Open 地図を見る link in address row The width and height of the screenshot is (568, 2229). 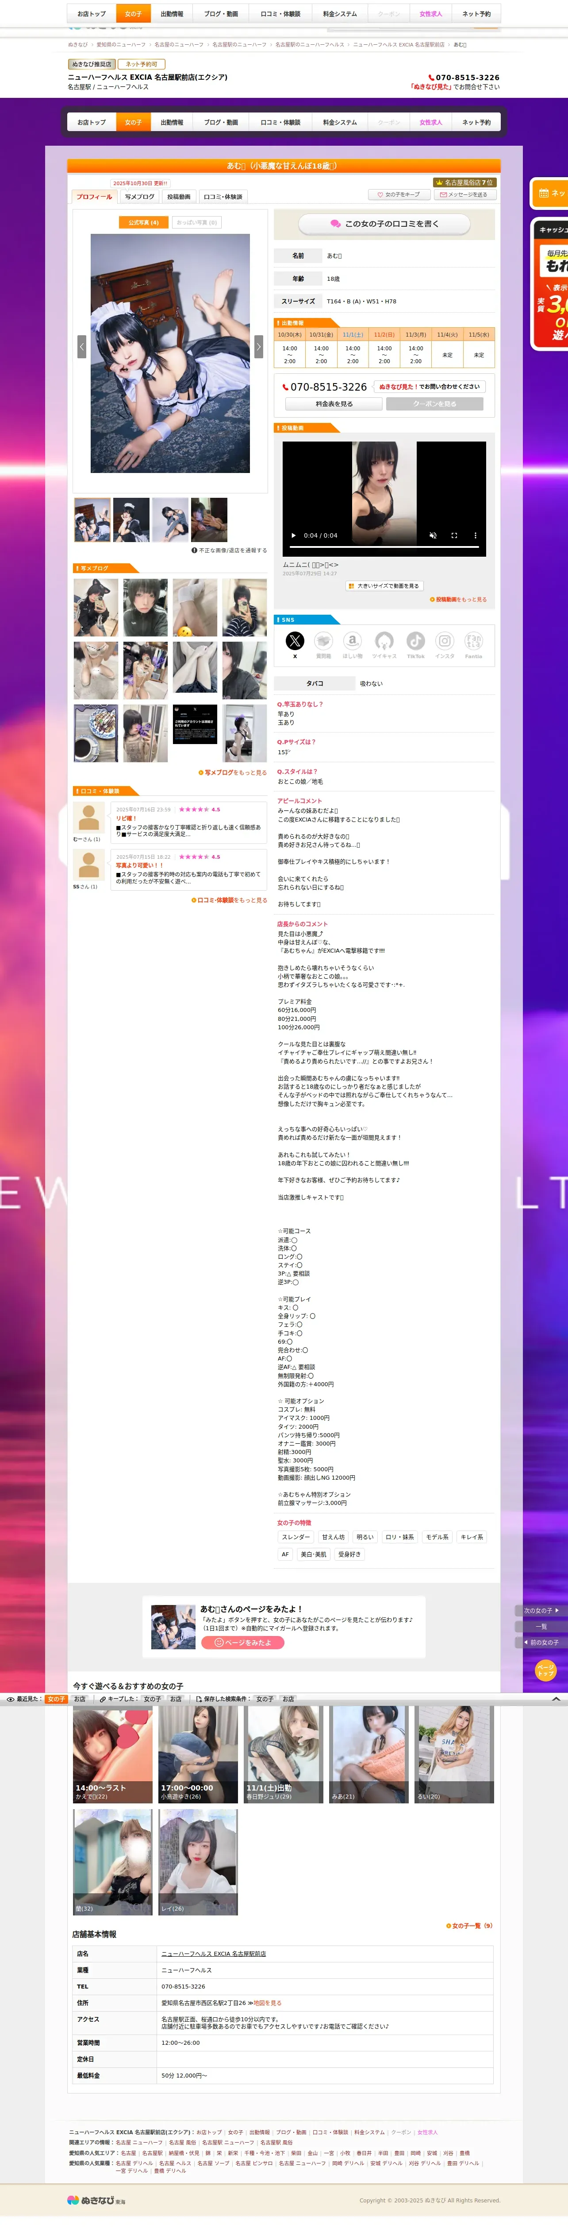point(267,2003)
